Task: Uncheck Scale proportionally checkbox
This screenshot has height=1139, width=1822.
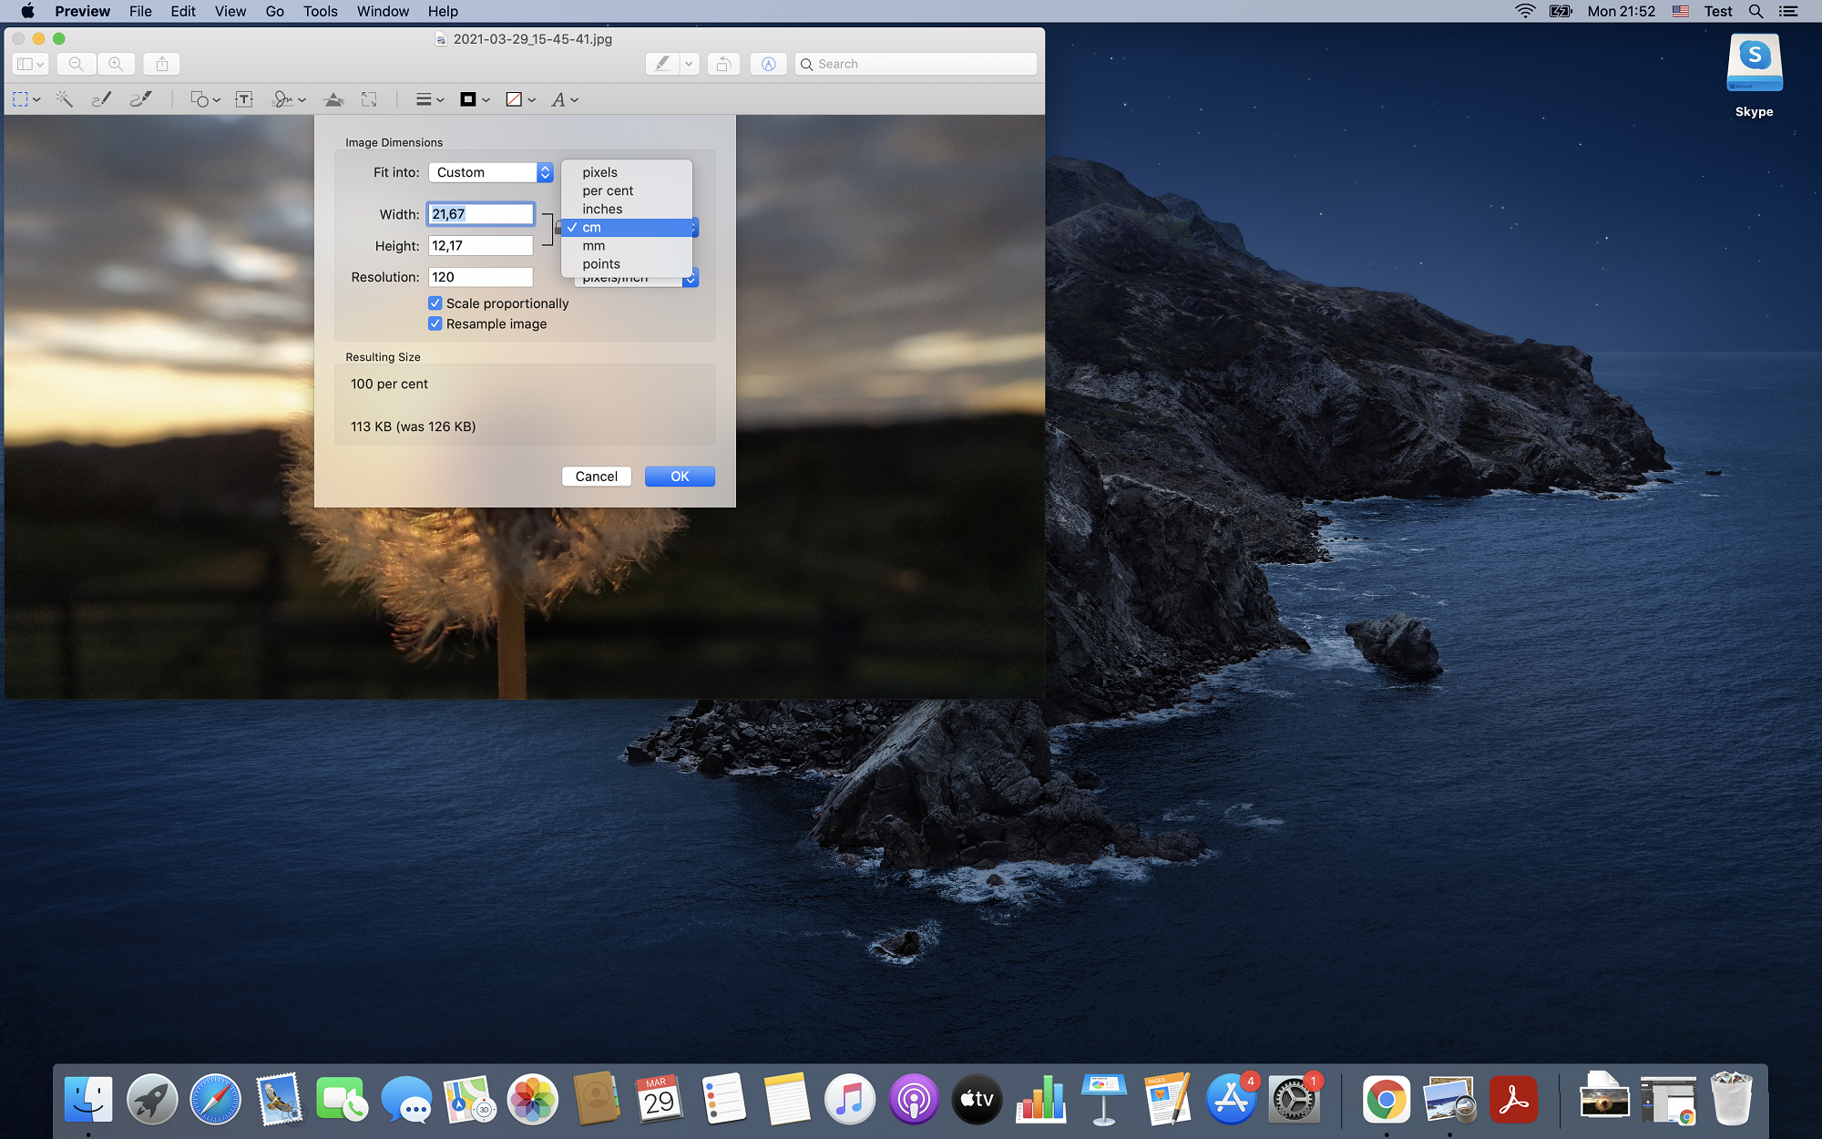Action: [435, 303]
